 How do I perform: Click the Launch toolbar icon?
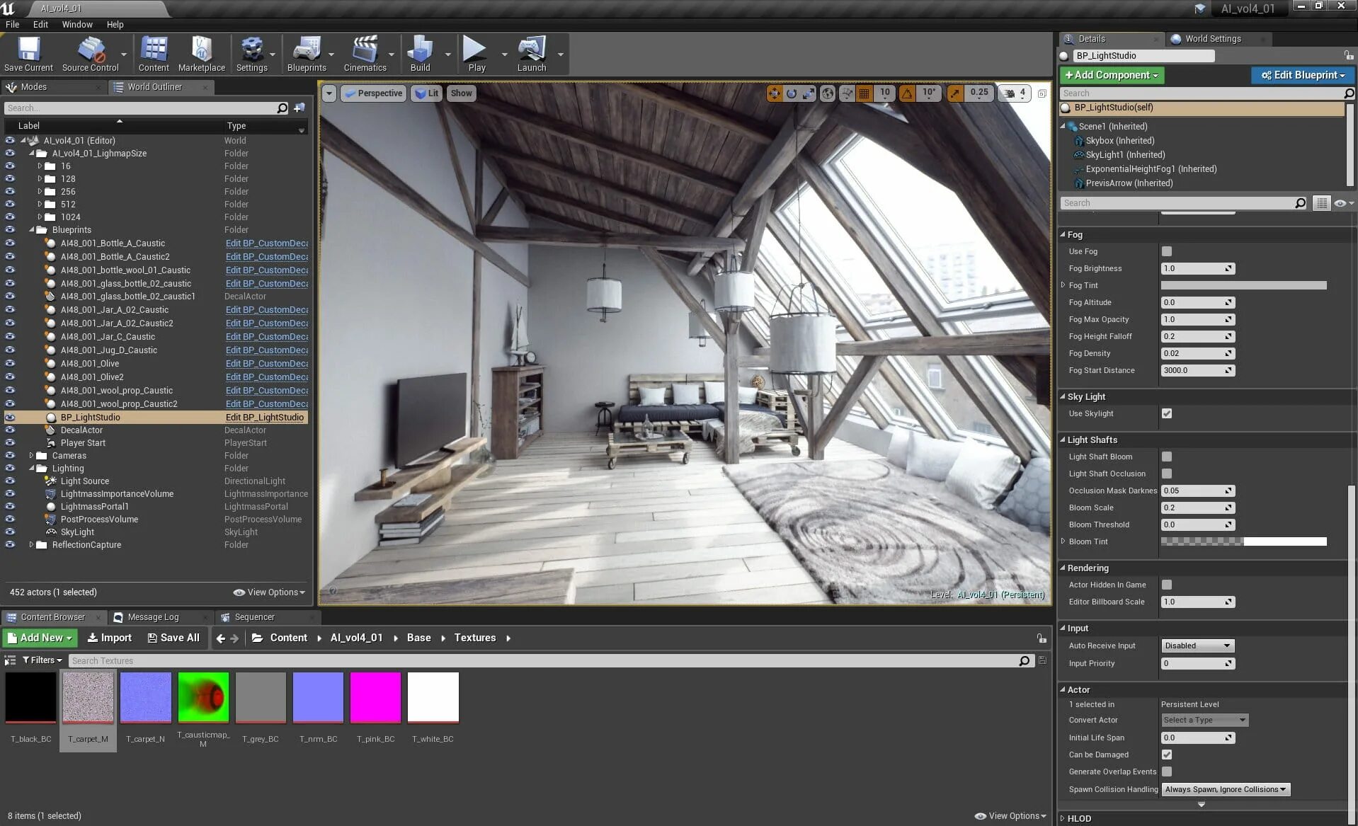click(x=532, y=50)
